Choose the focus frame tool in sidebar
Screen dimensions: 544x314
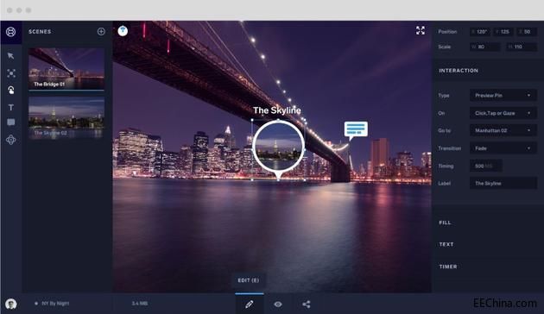point(11,73)
